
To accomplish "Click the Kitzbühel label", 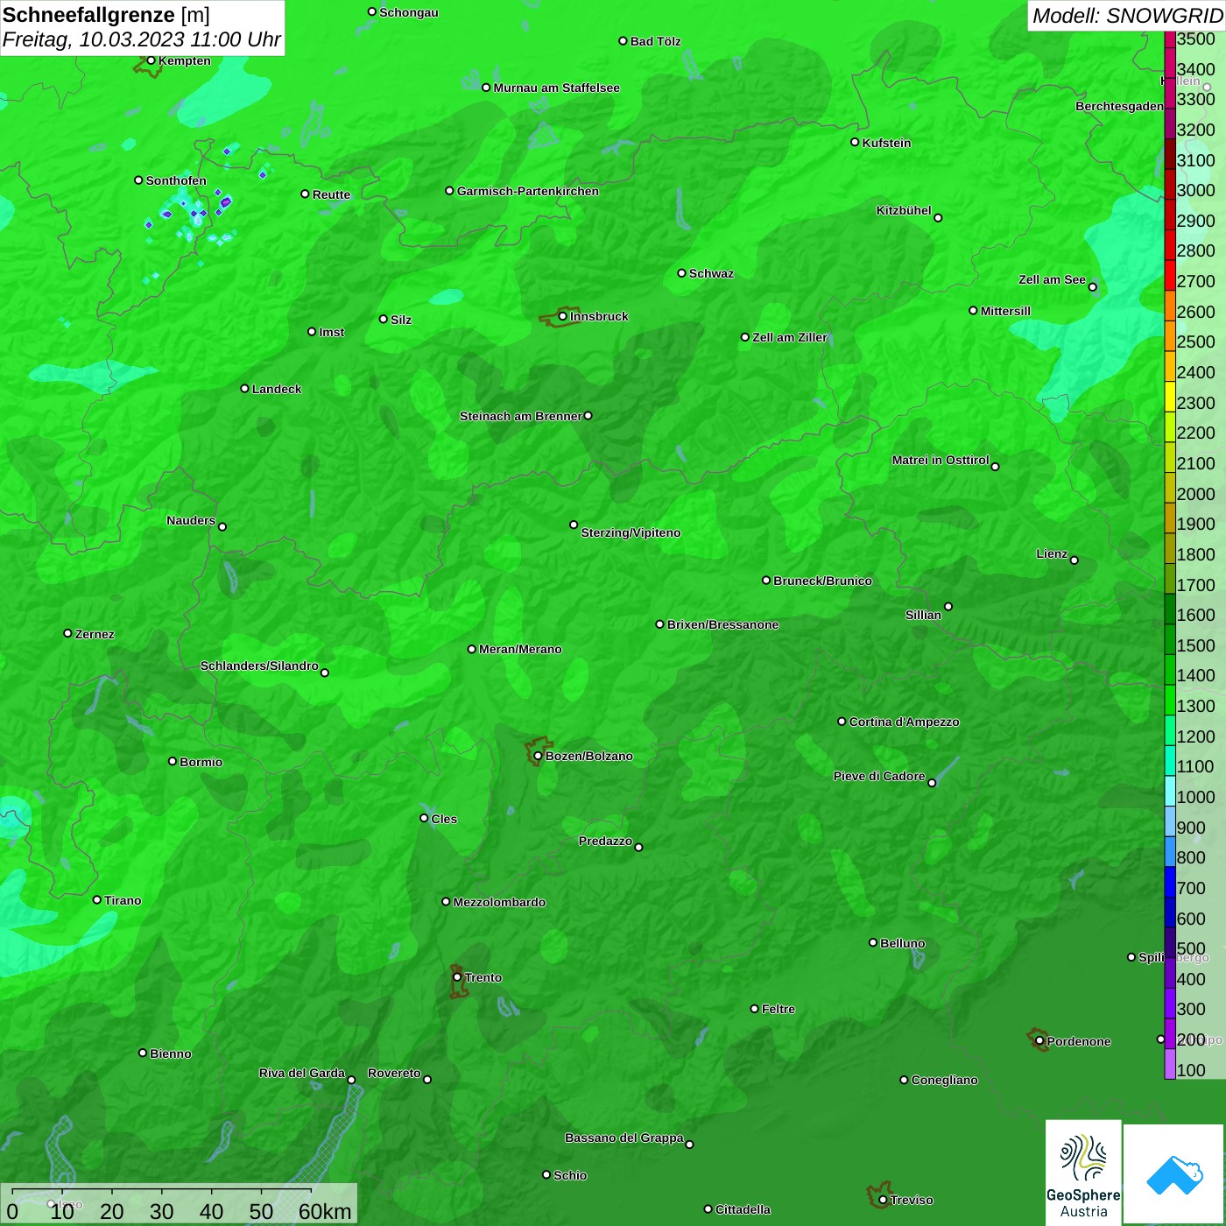I will [904, 210].
